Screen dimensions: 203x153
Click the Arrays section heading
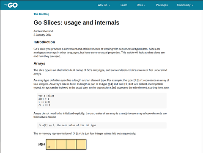[39, 64]
